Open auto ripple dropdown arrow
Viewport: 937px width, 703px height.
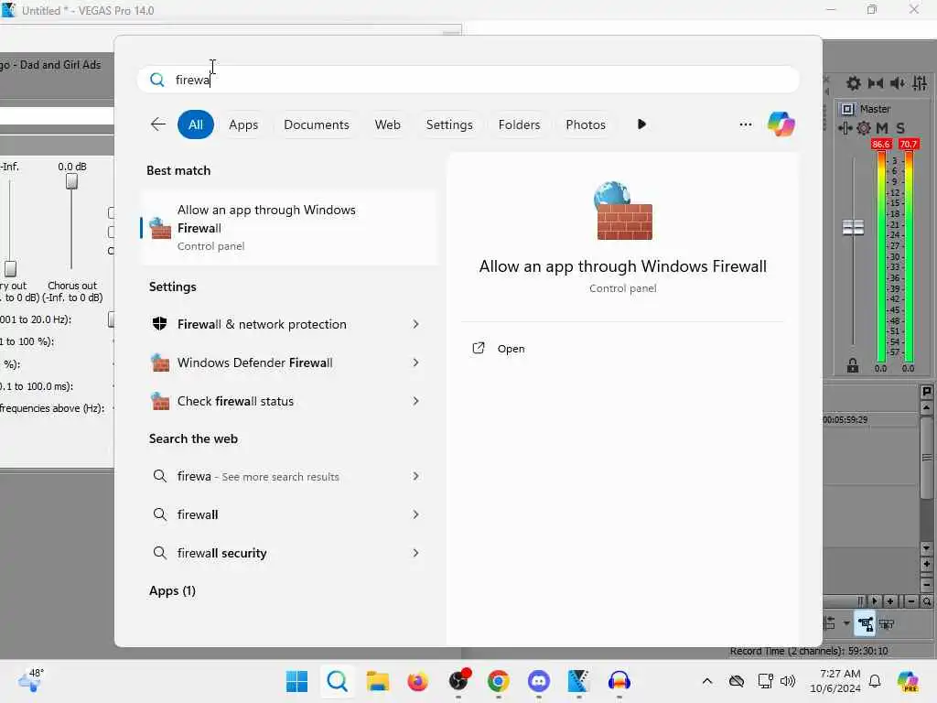pyautogui.click(x=846, y=623)
